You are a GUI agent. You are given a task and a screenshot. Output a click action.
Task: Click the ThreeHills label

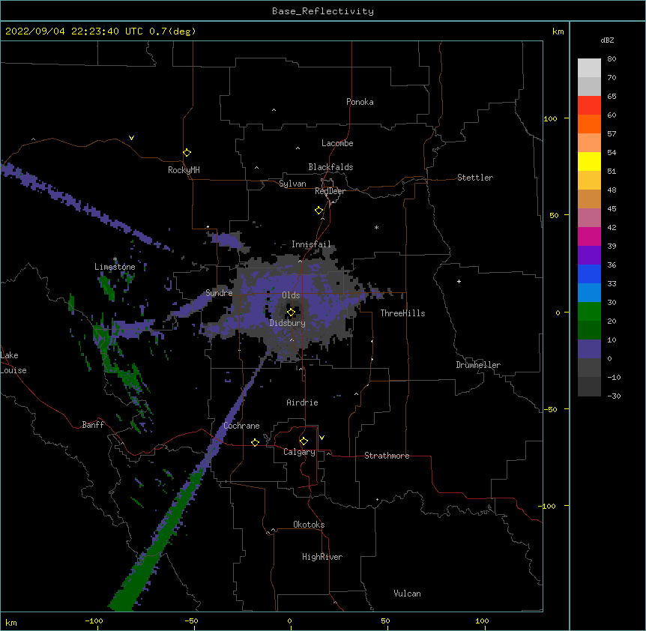click(402, 313)
